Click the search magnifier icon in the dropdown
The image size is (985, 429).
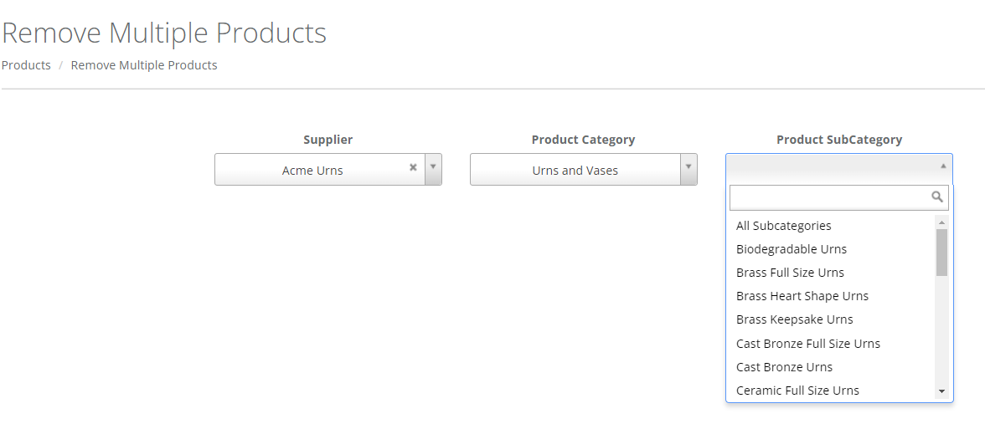coord(937,197)
